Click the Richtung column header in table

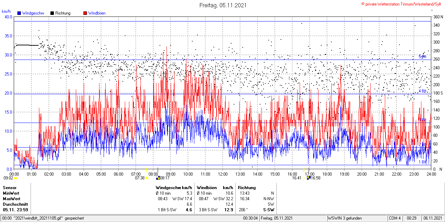coord(247,187)
